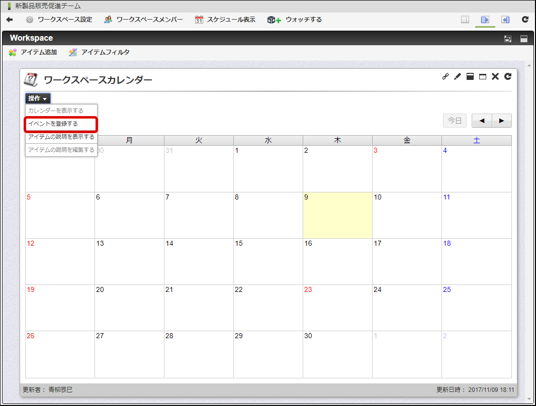Reload the page with top refresh icon
This screenshot has height=406, width=536.
click(525, 20)
